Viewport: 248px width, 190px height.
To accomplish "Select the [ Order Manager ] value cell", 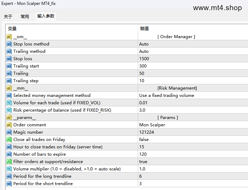I will tap(193, 37).
